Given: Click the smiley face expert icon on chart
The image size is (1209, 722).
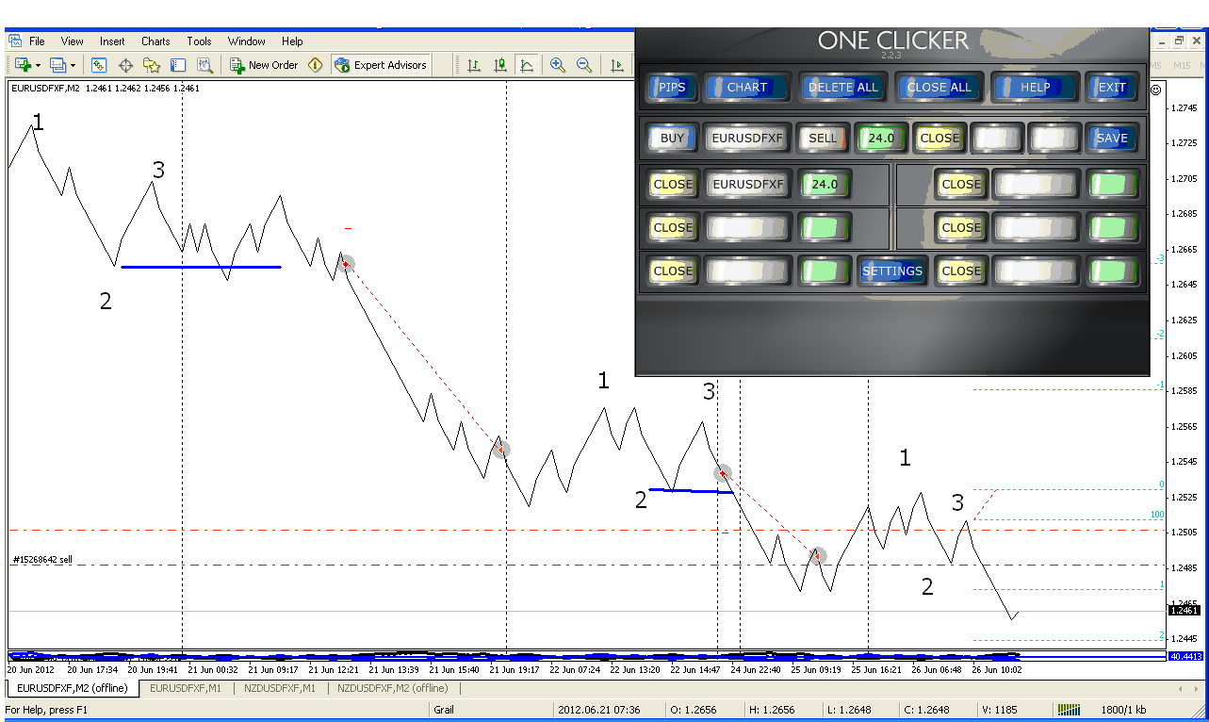Looking at the screenshot, I should click(1156, 89).
